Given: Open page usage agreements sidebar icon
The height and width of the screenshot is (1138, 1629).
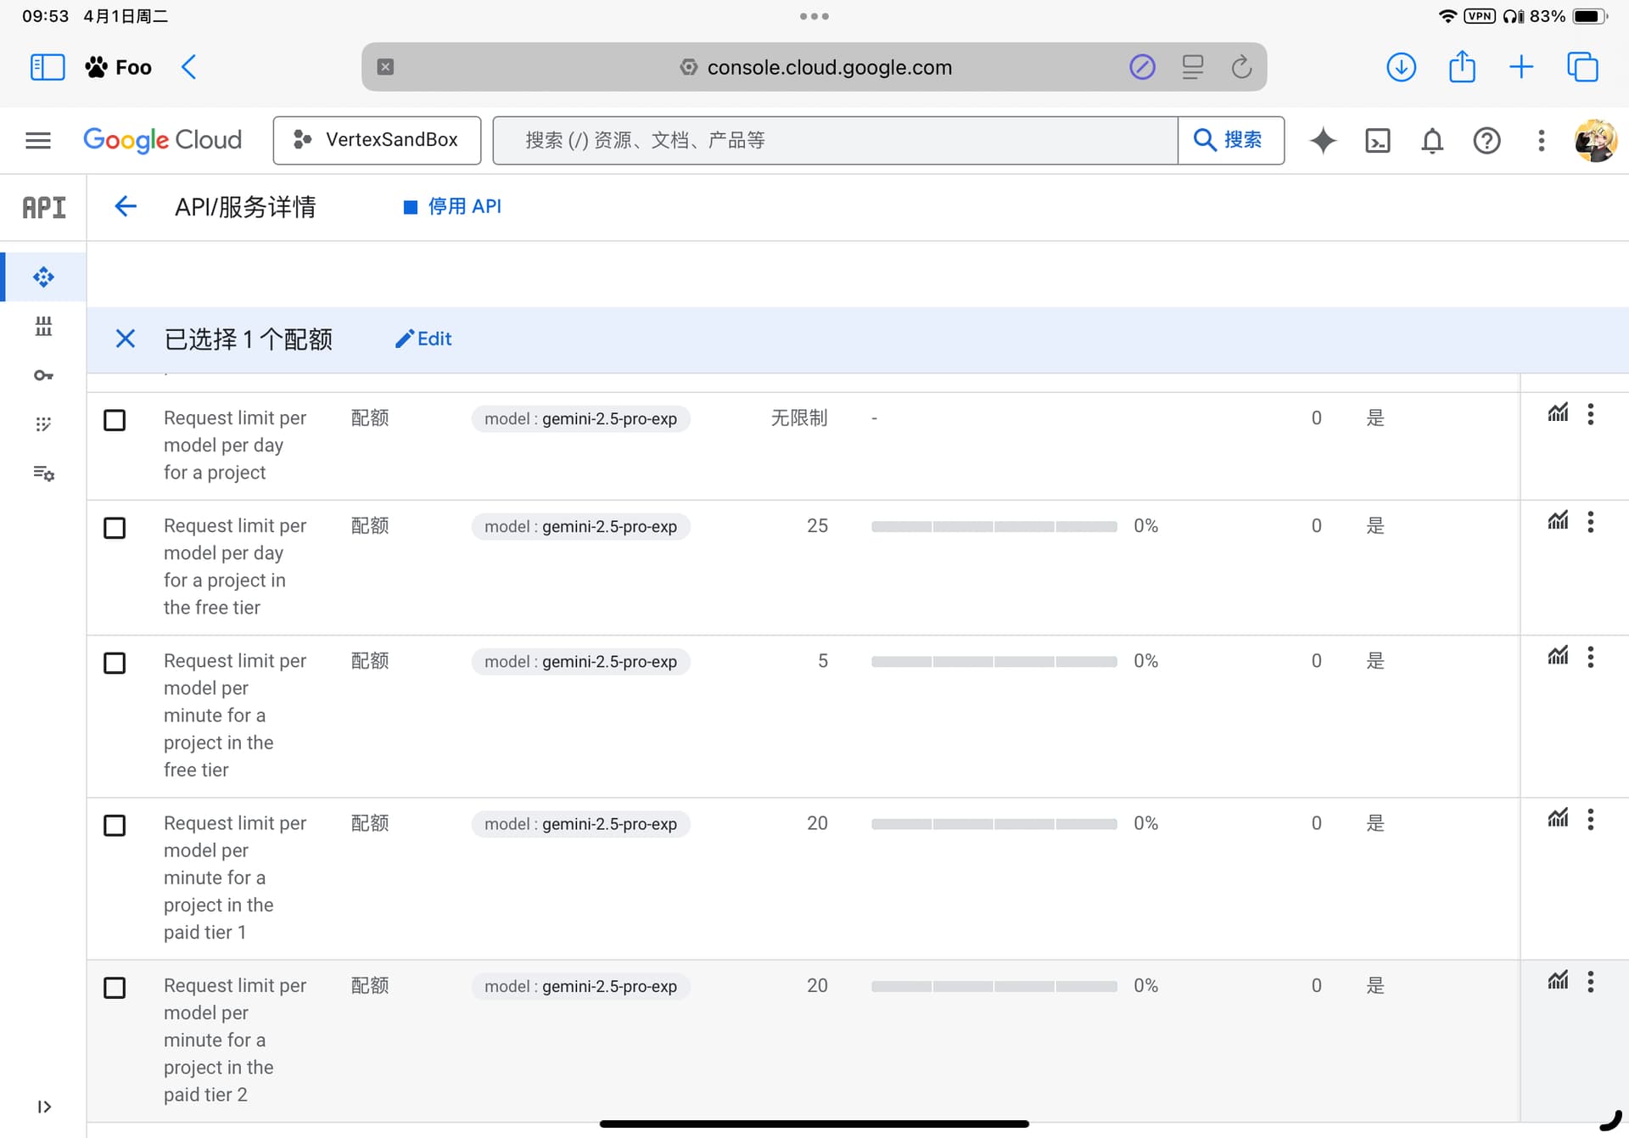Looking at the screenshot, I should [x=43, y=473].
